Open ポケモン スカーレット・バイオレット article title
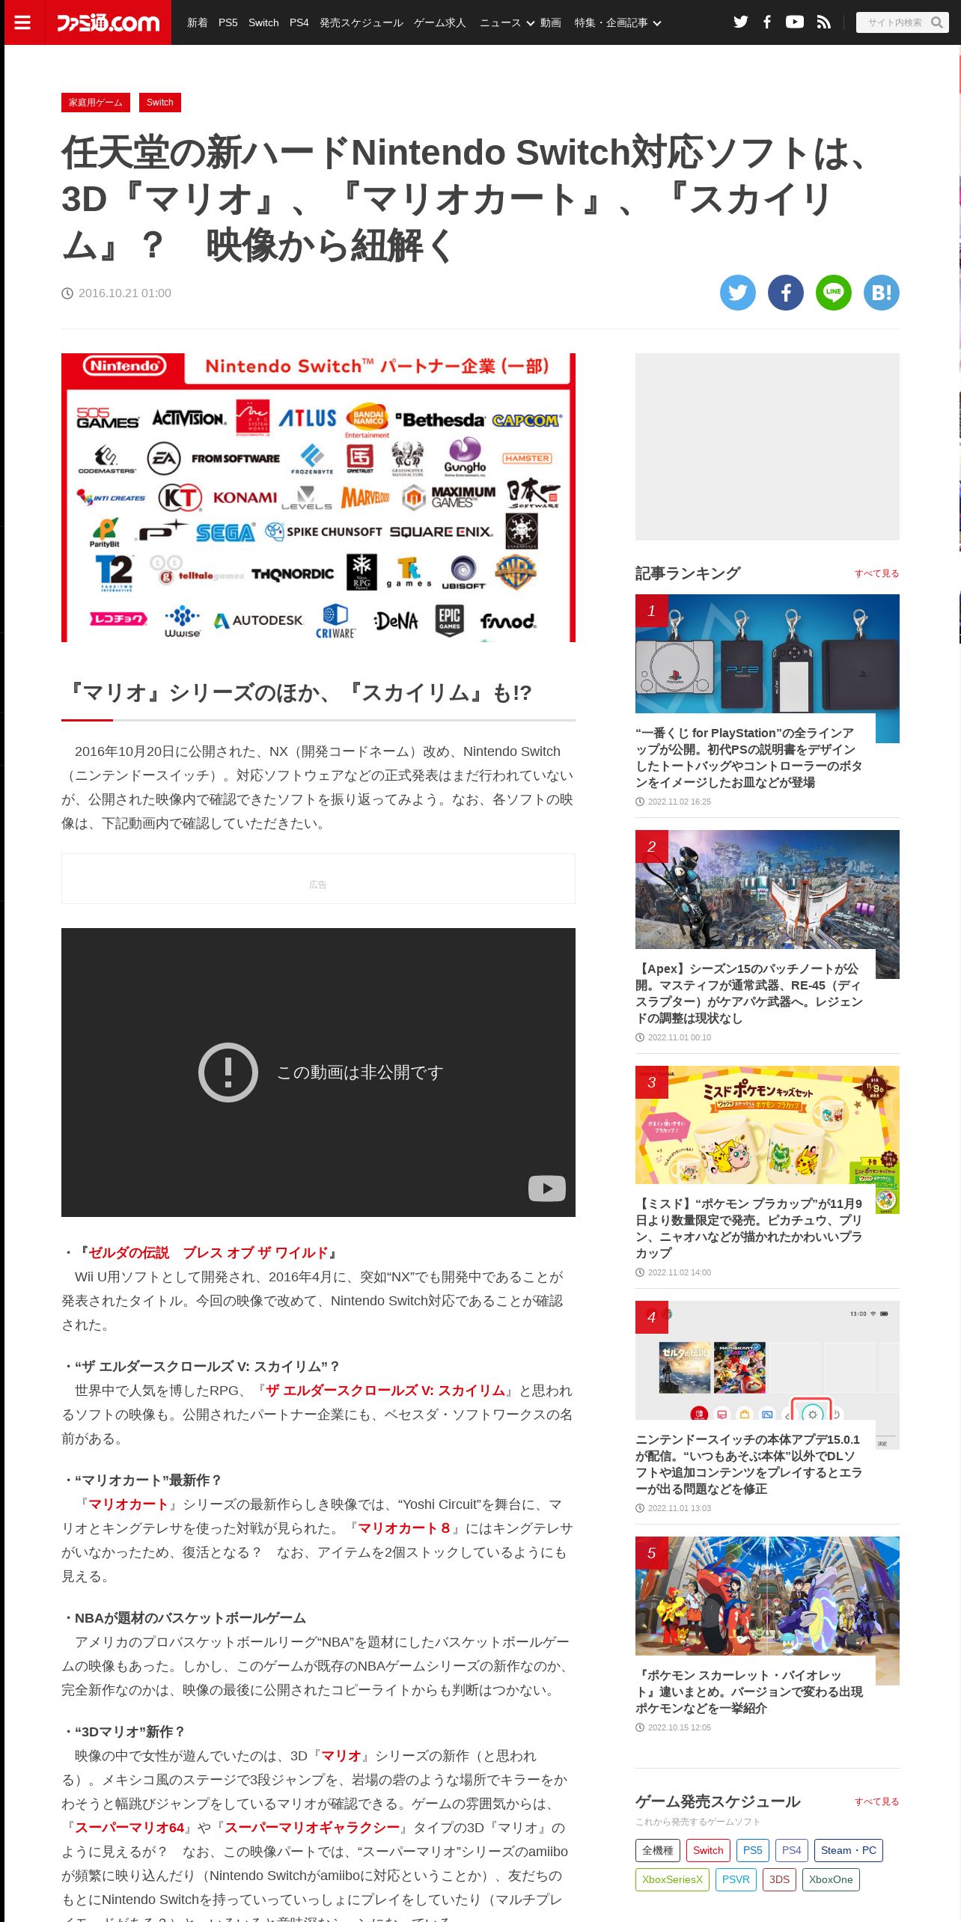This screenshot has height=1922, width=961. coord(748,1691)
